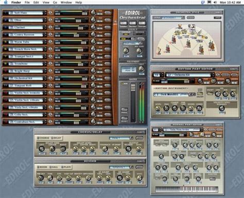Click the Level knob under Rhythm Instrument
Viewport: 244px width, 198px height.
tap(158, 108)
